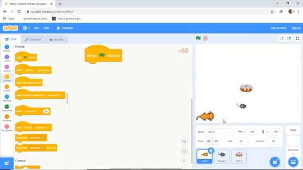Open the Slack general bookmark
303x170 pixels.
[x=67, y=18]
